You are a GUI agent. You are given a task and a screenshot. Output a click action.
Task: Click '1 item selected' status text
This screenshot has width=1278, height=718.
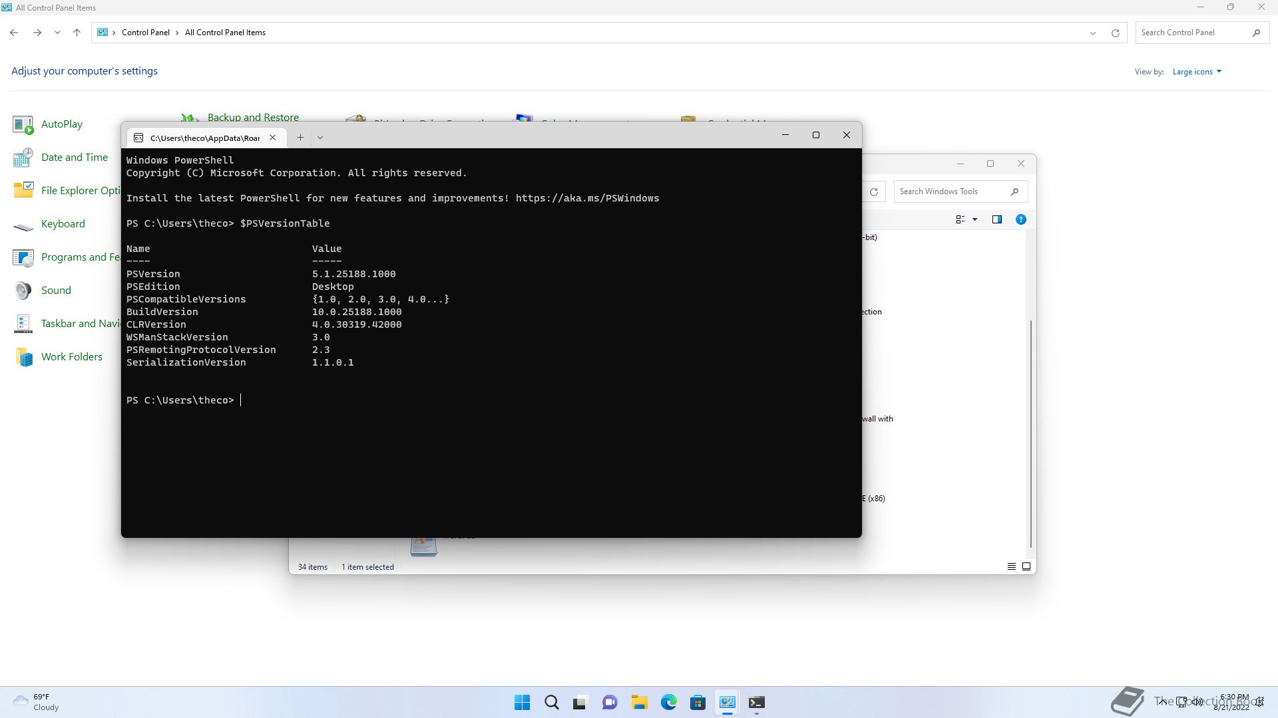pos(367,567)
